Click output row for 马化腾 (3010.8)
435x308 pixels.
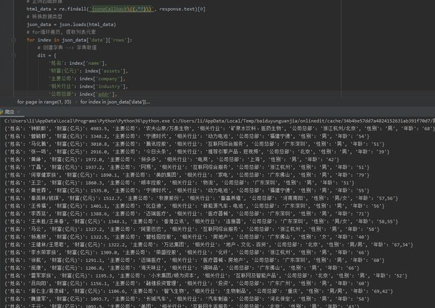pos(194,144)
